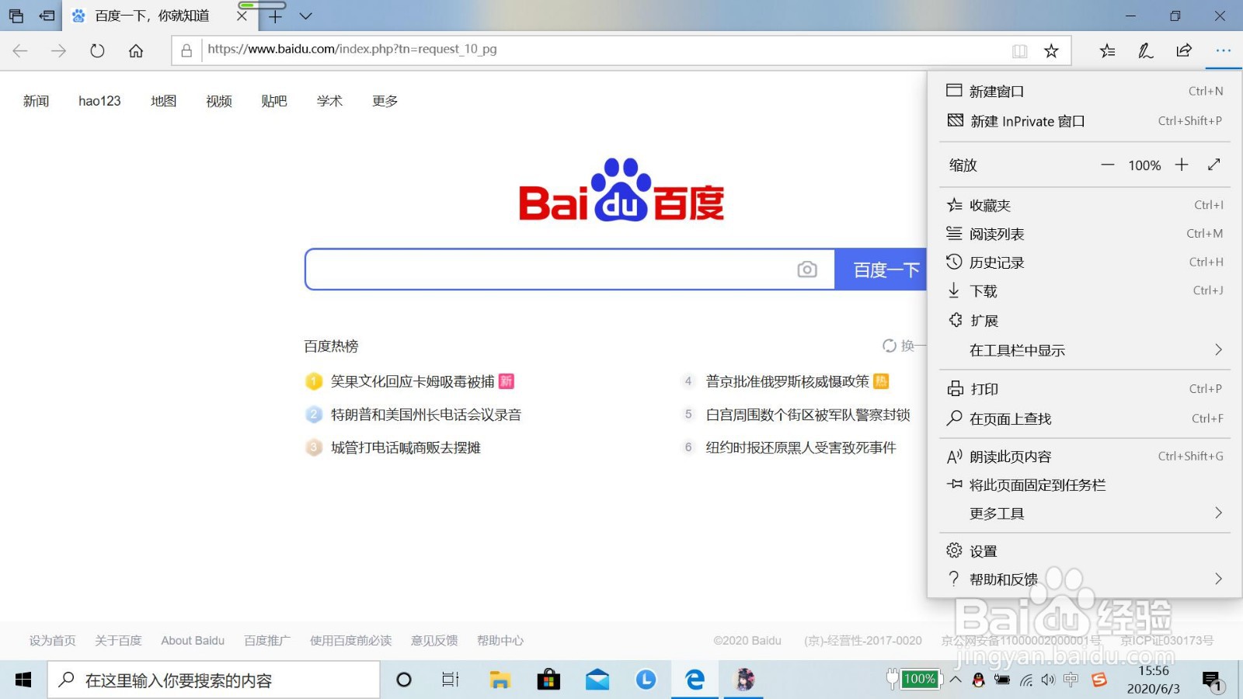Open 历史记录 from the menu
1243x699 pixels.
[x=1085, y=263]
